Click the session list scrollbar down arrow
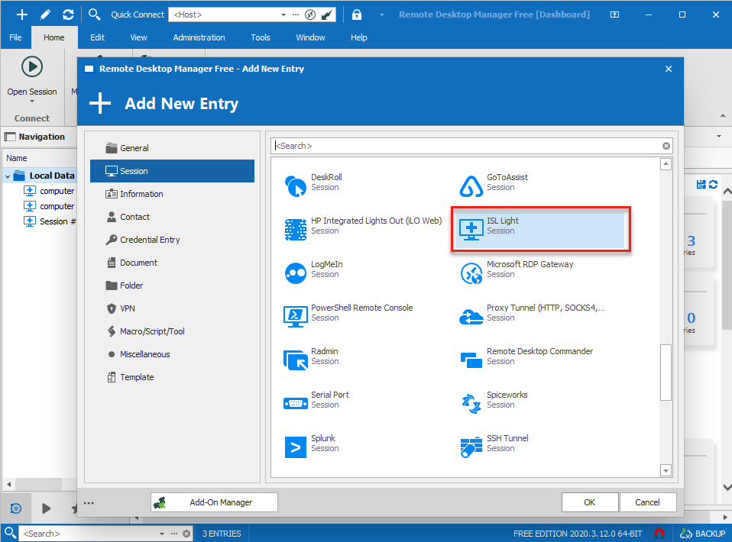732x542 pixels. 666,470
